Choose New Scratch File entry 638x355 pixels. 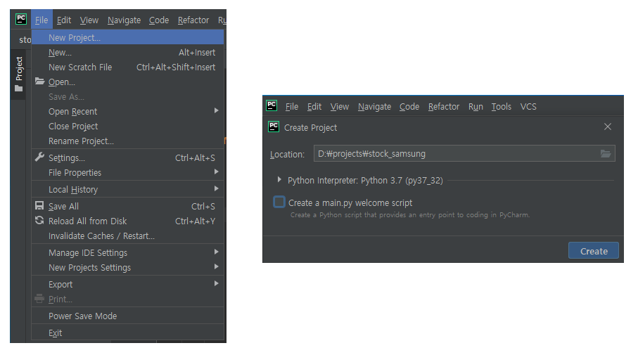tap(127, 67)
